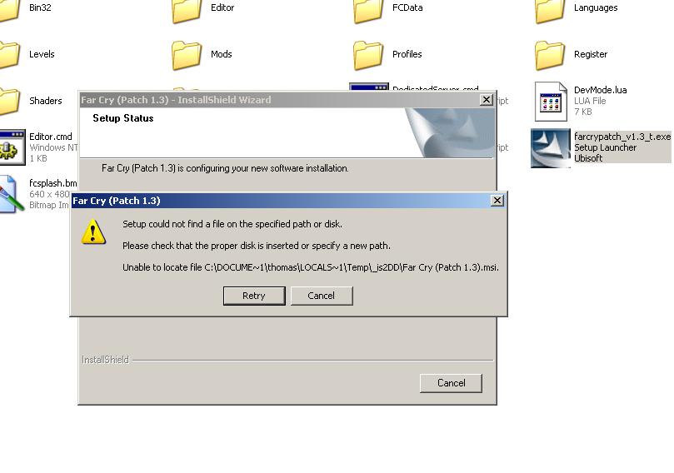Screen dimensions: 674x473
Task: Click the Profiles folder name
Action: [x=407, y=54]
